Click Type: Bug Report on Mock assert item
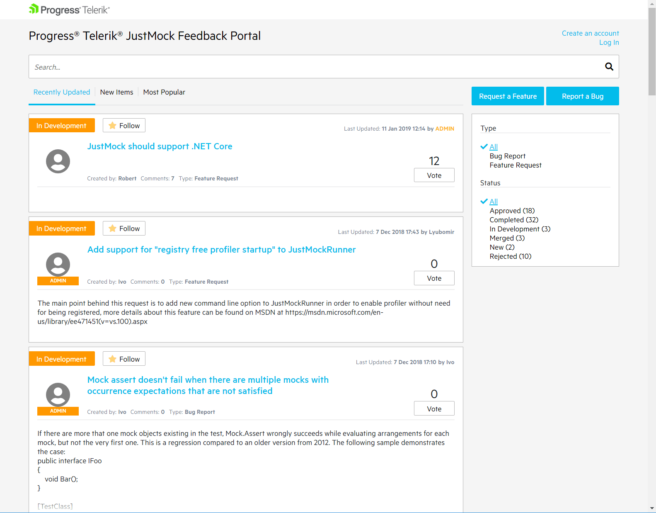Image resolution: width=656 pixels, height=513 pixels. [x=192, y=412]
